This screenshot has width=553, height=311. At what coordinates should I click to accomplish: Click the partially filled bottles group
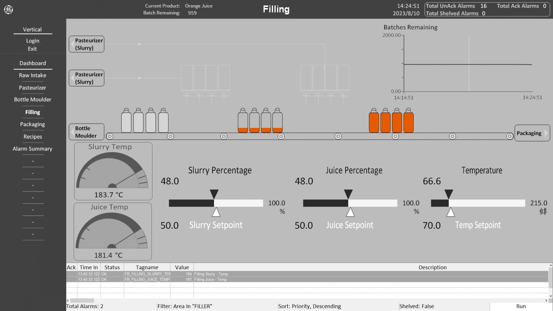coord(260,121)
